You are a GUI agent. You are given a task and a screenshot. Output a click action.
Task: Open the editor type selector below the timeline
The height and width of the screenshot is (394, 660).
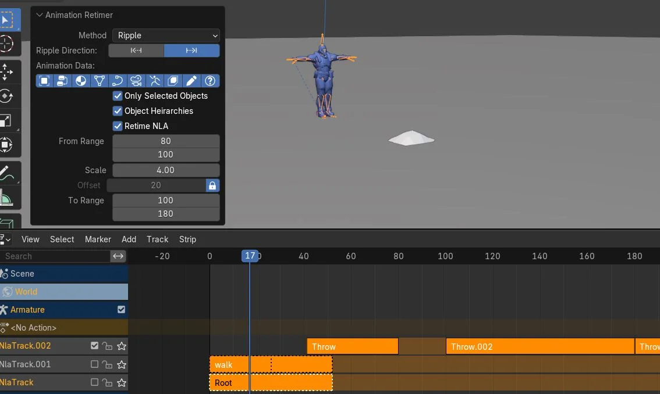(x=6, y=239)
